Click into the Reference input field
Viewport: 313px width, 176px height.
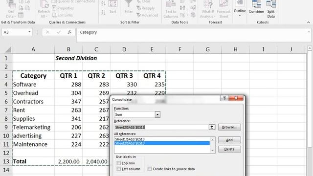[161, 127]
